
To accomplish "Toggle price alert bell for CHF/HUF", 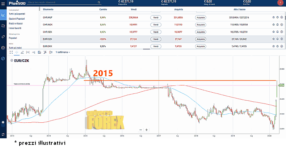I will [x=278, y=17].
